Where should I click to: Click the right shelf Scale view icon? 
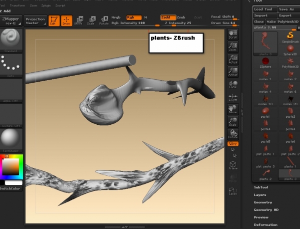(232, 122)
